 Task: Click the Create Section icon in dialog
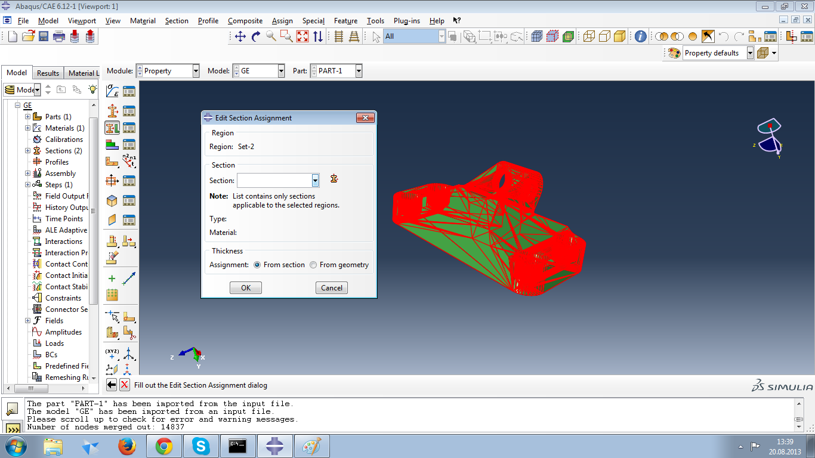click(x=334, y=179)
